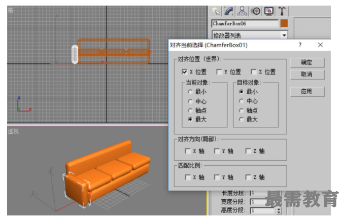Click the 应用 button
This screenshot has width=342, height=219.
pos(307,92)
